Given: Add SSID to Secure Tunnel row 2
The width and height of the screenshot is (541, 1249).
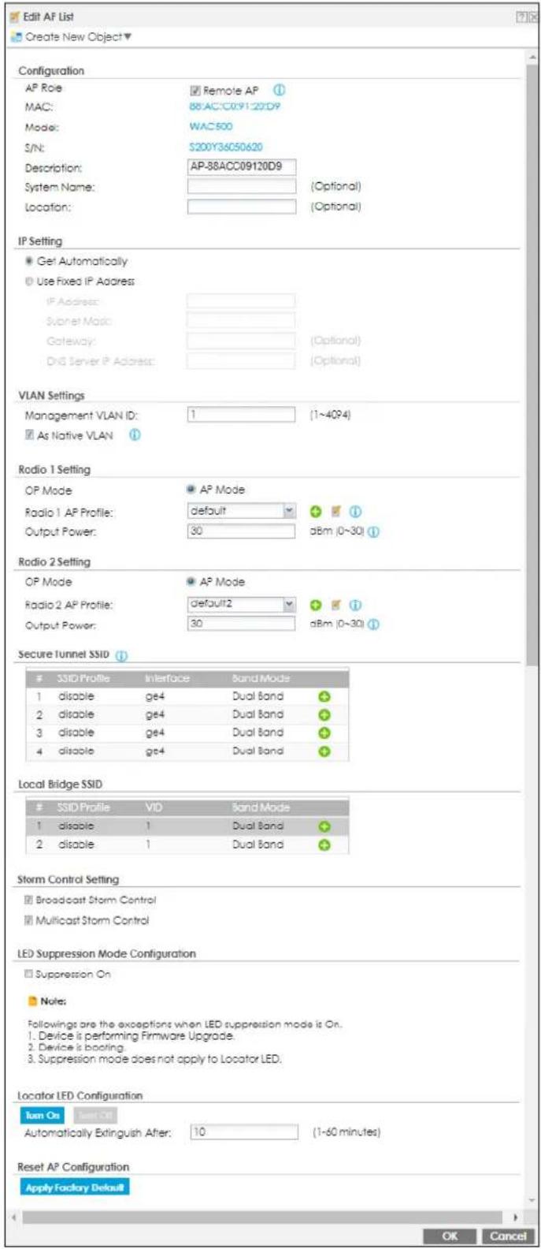Looking at the screenshot, I should point(324,715).
